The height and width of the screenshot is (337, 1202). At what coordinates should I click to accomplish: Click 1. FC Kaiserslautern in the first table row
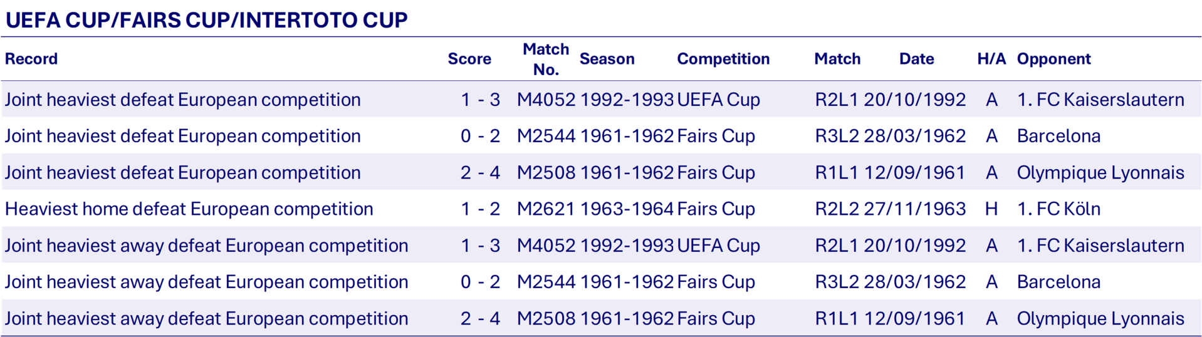click(x=1100, y=100)
